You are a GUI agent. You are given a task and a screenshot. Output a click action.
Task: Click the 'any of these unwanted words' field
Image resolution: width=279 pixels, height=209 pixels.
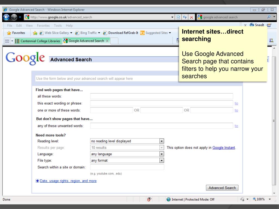(x=162, y=126)
